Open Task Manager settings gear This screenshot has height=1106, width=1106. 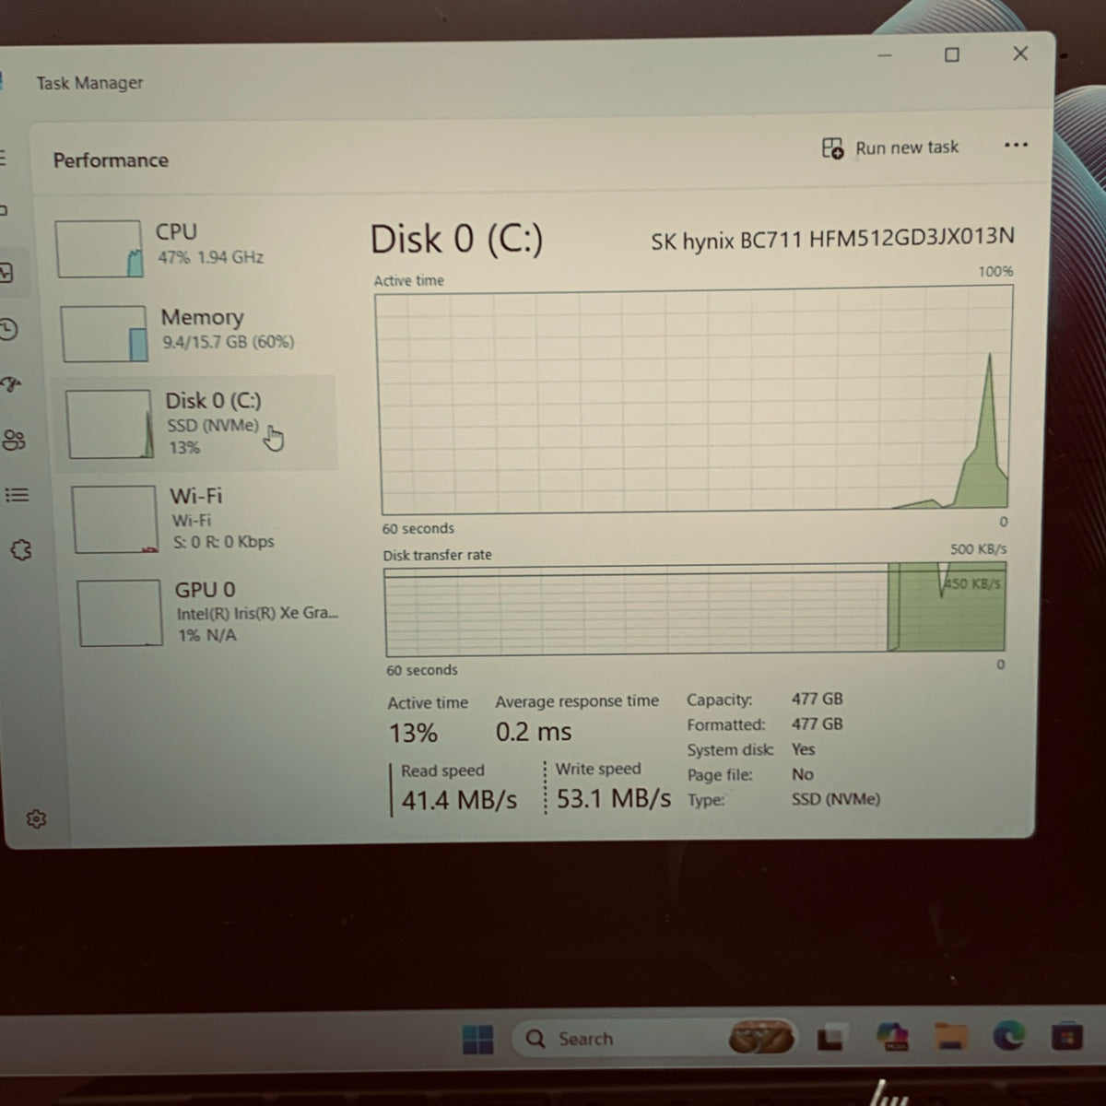(x=36, y=818)
